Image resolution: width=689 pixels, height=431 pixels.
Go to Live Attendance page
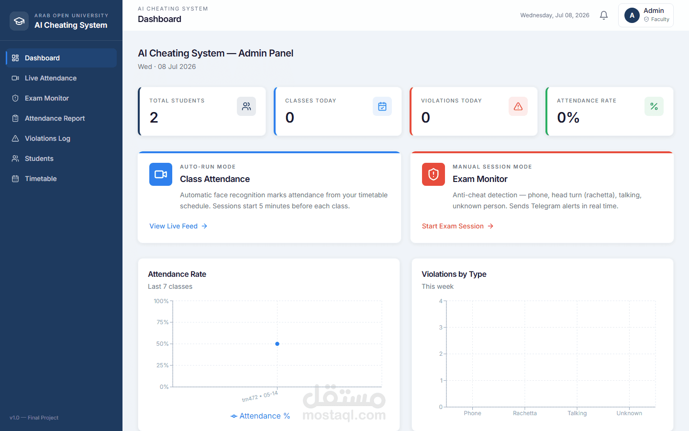[x=61, y=78]
